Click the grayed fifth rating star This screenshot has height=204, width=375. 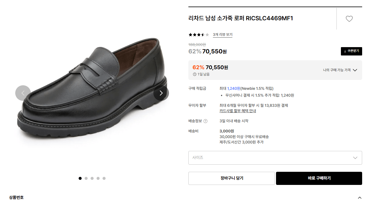coord(207,35)
